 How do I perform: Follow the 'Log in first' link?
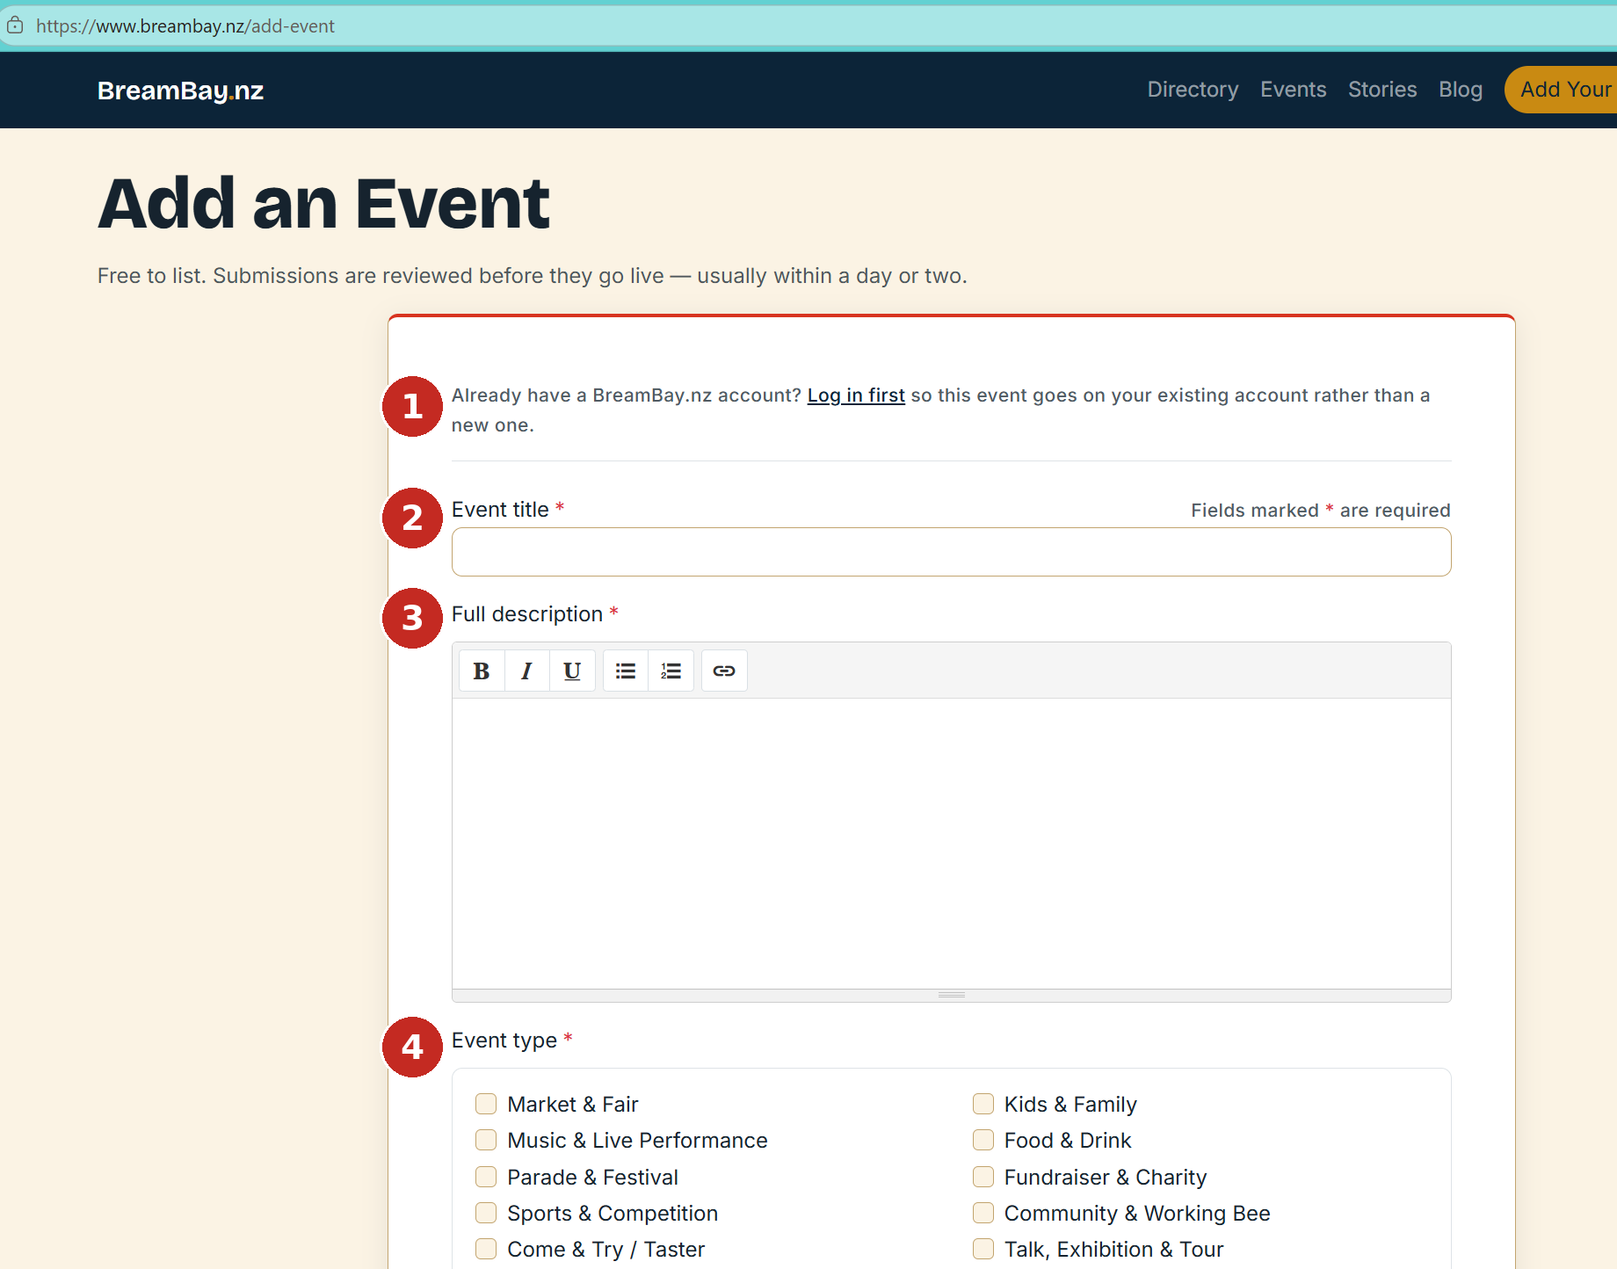click(x=856, y=395)
